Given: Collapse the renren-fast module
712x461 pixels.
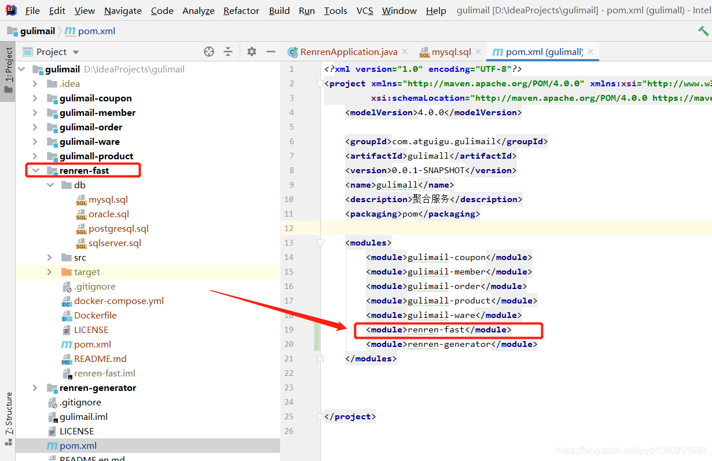Looking at the screenshot, I should (x=35, y=171).
